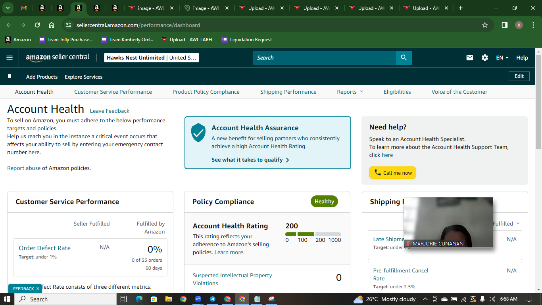Open Telegram from the taskbar

pyautogui.click(x=213, y=299)
